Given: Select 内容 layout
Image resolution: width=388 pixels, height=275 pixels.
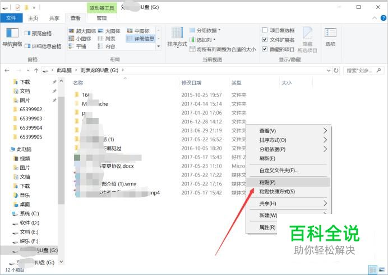Looking at the screenshot, I should [x=107, y=46].
